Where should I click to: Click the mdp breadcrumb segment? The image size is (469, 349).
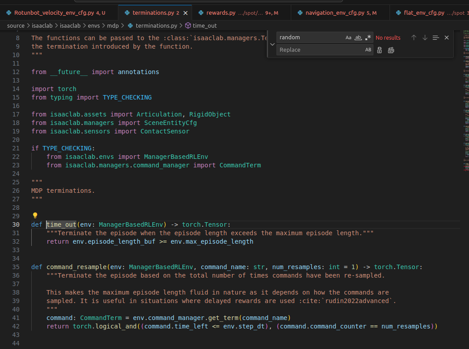tap(113, 26)
